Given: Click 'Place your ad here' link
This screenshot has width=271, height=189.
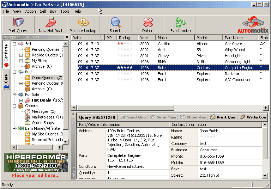Looking at the screenshot, I should coord(36,175).
